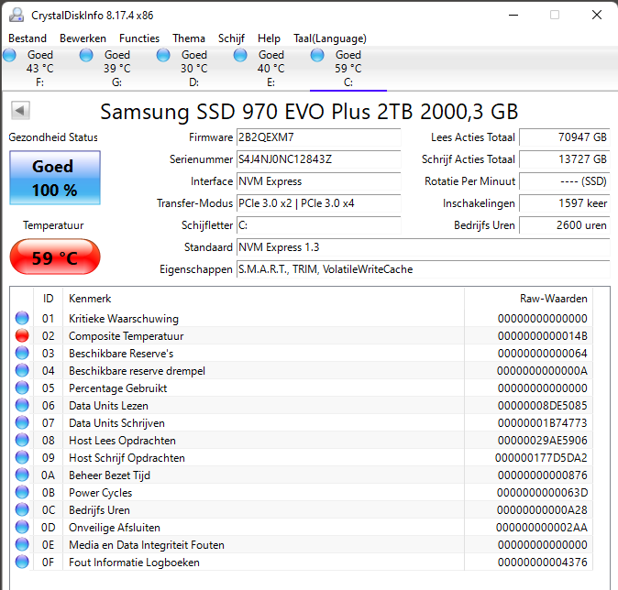Viewport: 618px width, 590px height.
Task: Click status orb of Data Units Schrijven
Action: tap(22, 422)
